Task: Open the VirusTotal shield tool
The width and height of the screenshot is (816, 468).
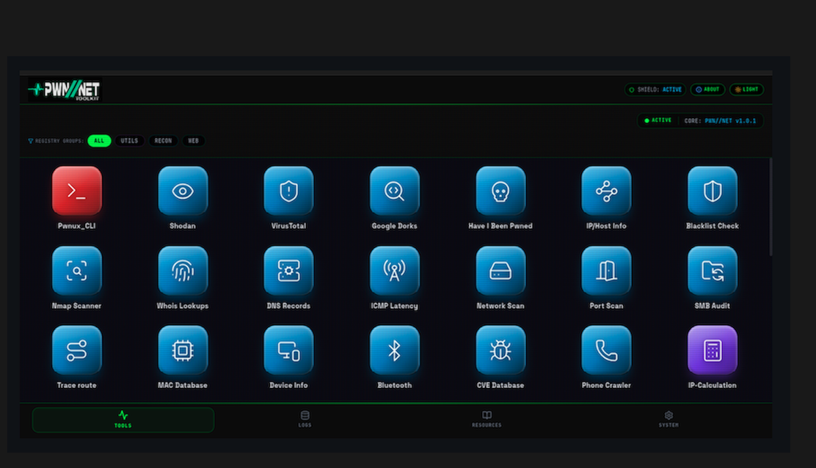Action: [288, 191]
